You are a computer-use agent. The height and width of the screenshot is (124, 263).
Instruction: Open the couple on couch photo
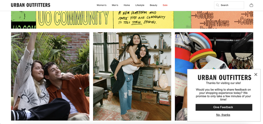pyautogui.click(x=50, y=76)
